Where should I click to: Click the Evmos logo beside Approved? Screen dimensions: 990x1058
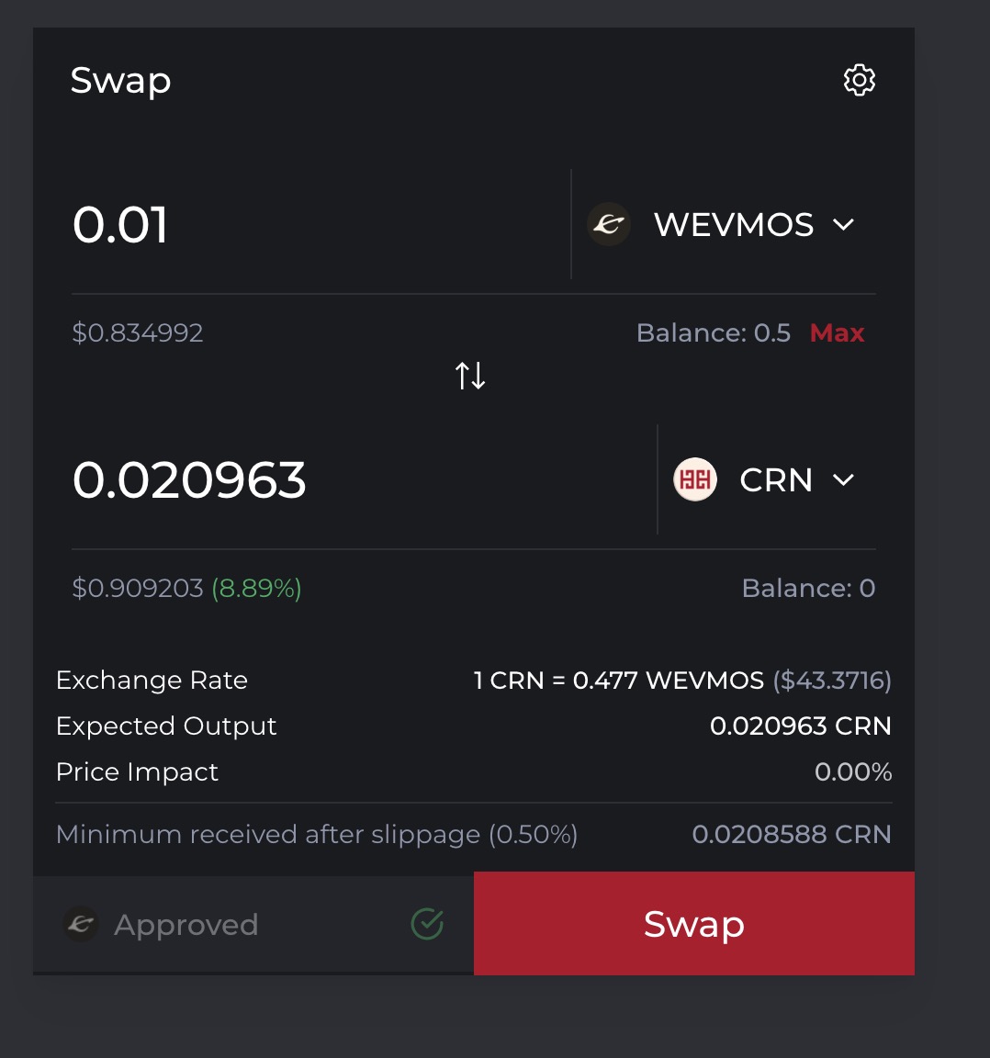[81, 925]
